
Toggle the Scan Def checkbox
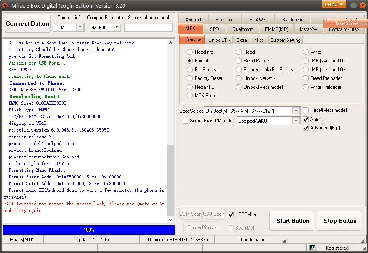point(231,228)
